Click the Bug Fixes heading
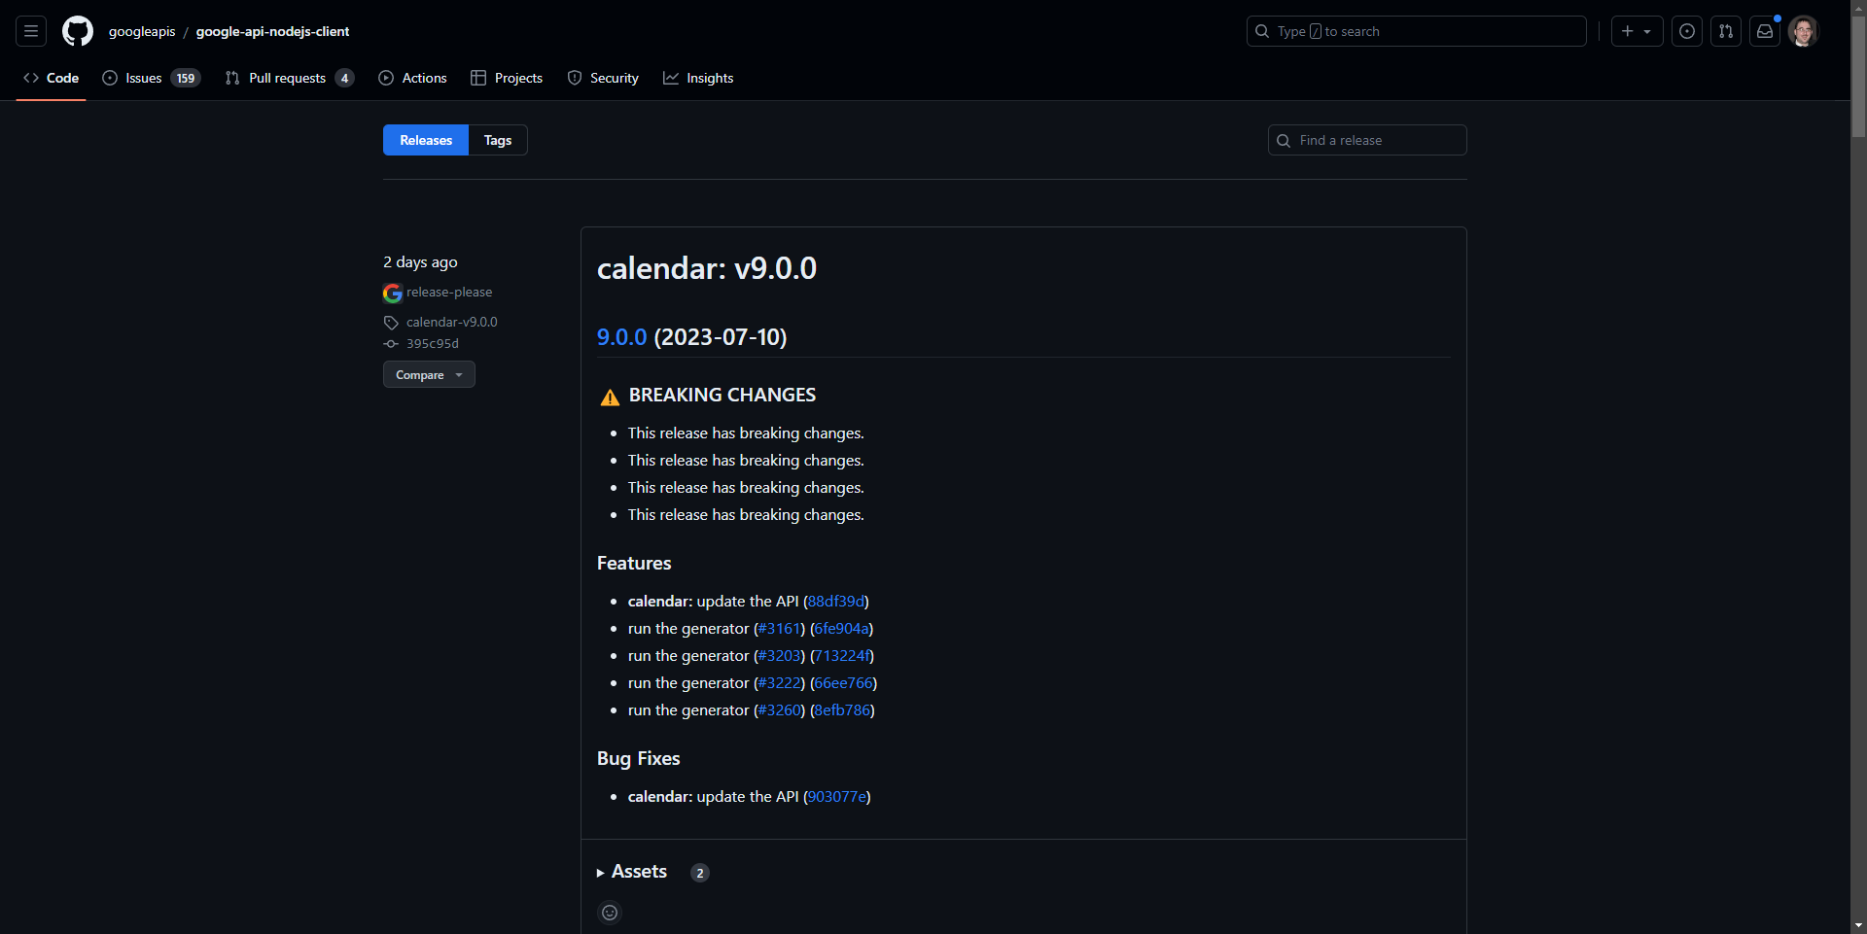The height and width of the screenshot is (934, 1867). pyautogui.click(x=639, y=758)
